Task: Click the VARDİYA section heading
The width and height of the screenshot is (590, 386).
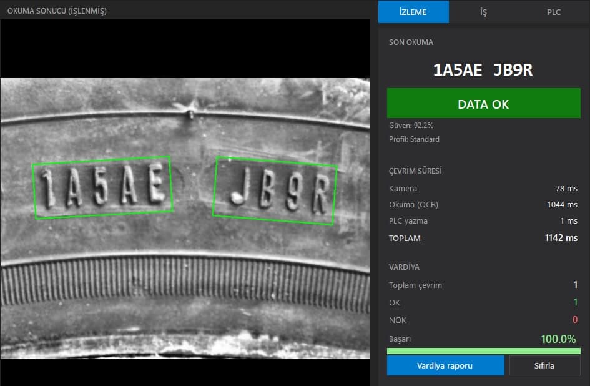Action: (x=404, y=267)
